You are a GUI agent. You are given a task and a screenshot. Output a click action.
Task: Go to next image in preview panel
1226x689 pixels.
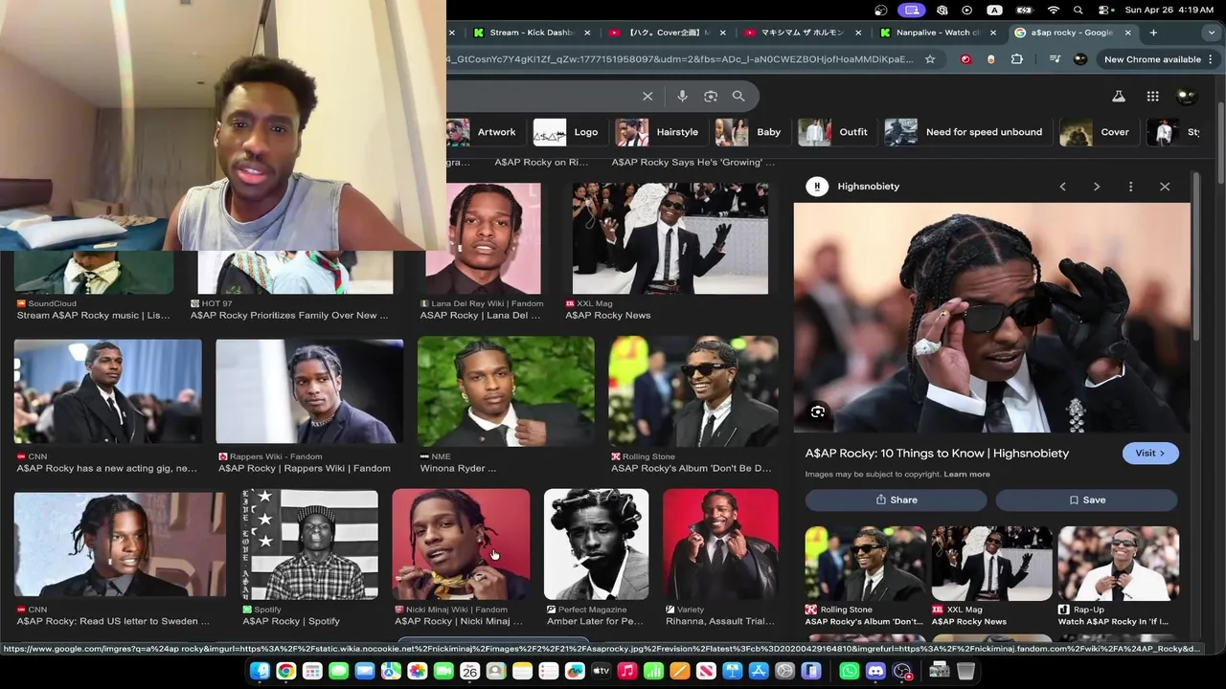pyautogui.click(x=1097, y=187)
